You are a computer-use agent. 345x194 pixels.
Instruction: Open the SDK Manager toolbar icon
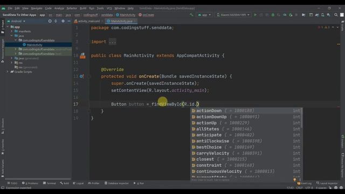(328, 15)
